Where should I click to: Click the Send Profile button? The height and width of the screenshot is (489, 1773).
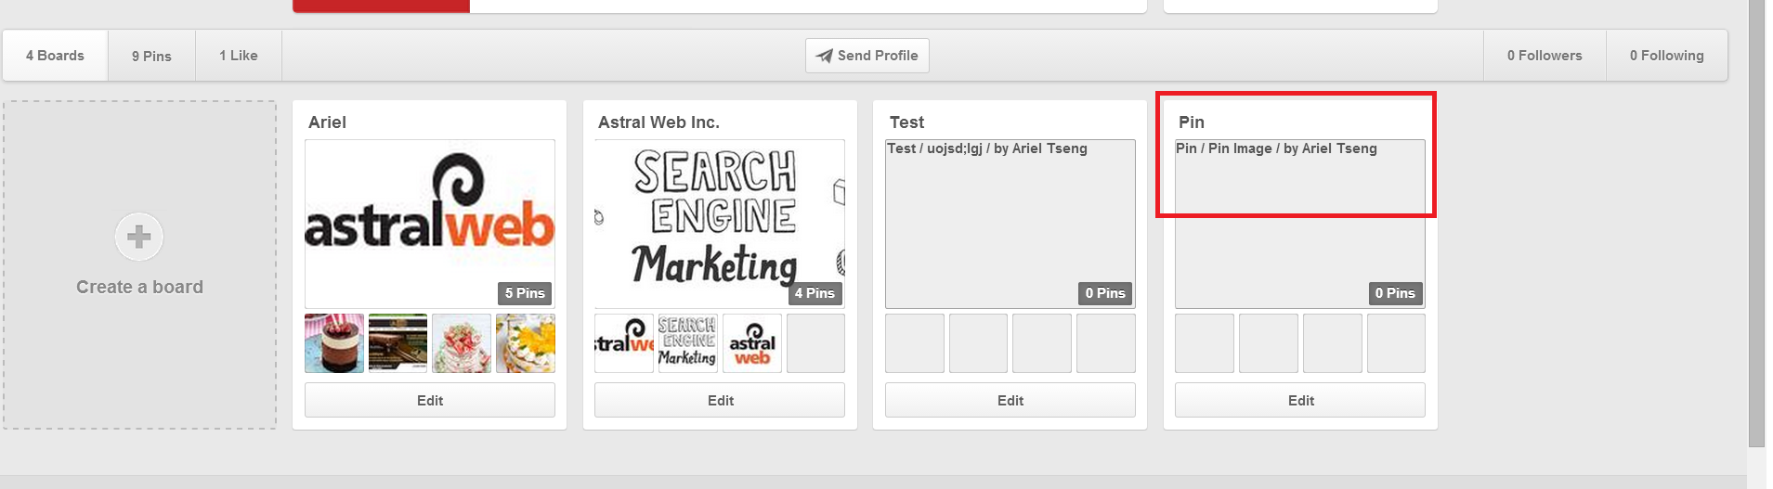(867, 56)
